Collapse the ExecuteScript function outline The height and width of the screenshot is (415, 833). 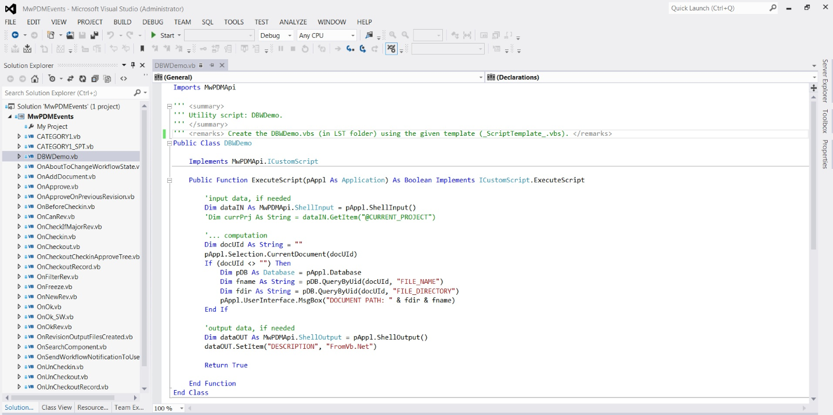170,181
